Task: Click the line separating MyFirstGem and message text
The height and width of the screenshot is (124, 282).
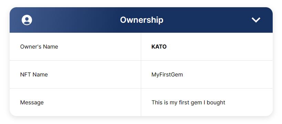Action: pyautogui.click(x=207, y=89)
